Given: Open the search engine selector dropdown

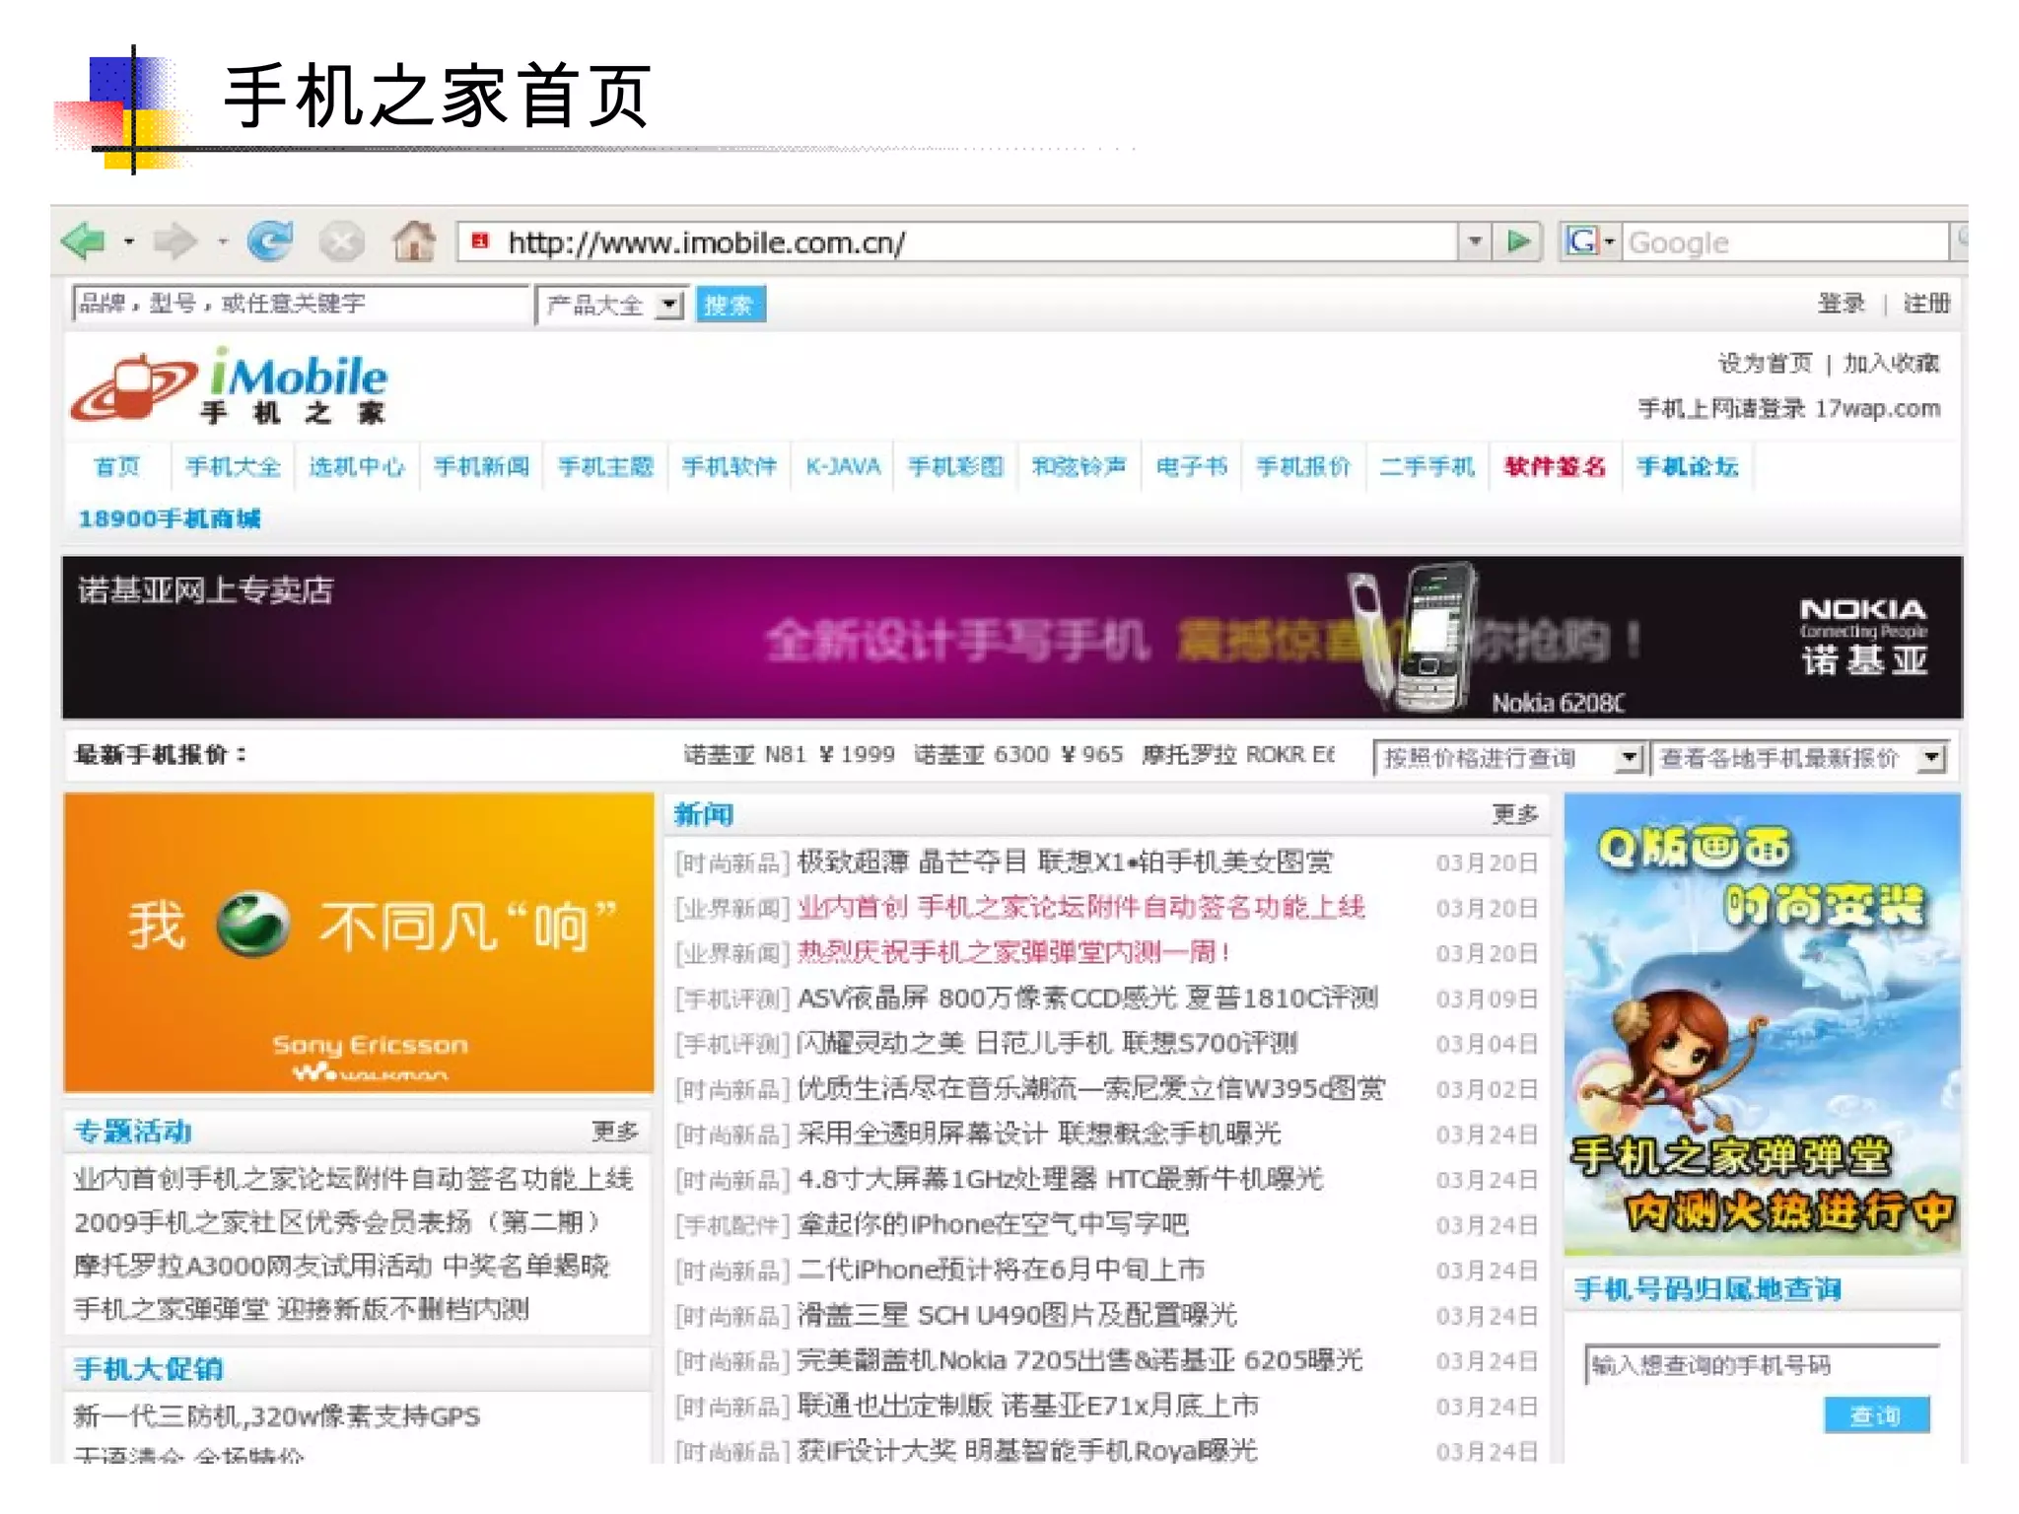Looking at the screenshot, I should tap(1609, 242).
